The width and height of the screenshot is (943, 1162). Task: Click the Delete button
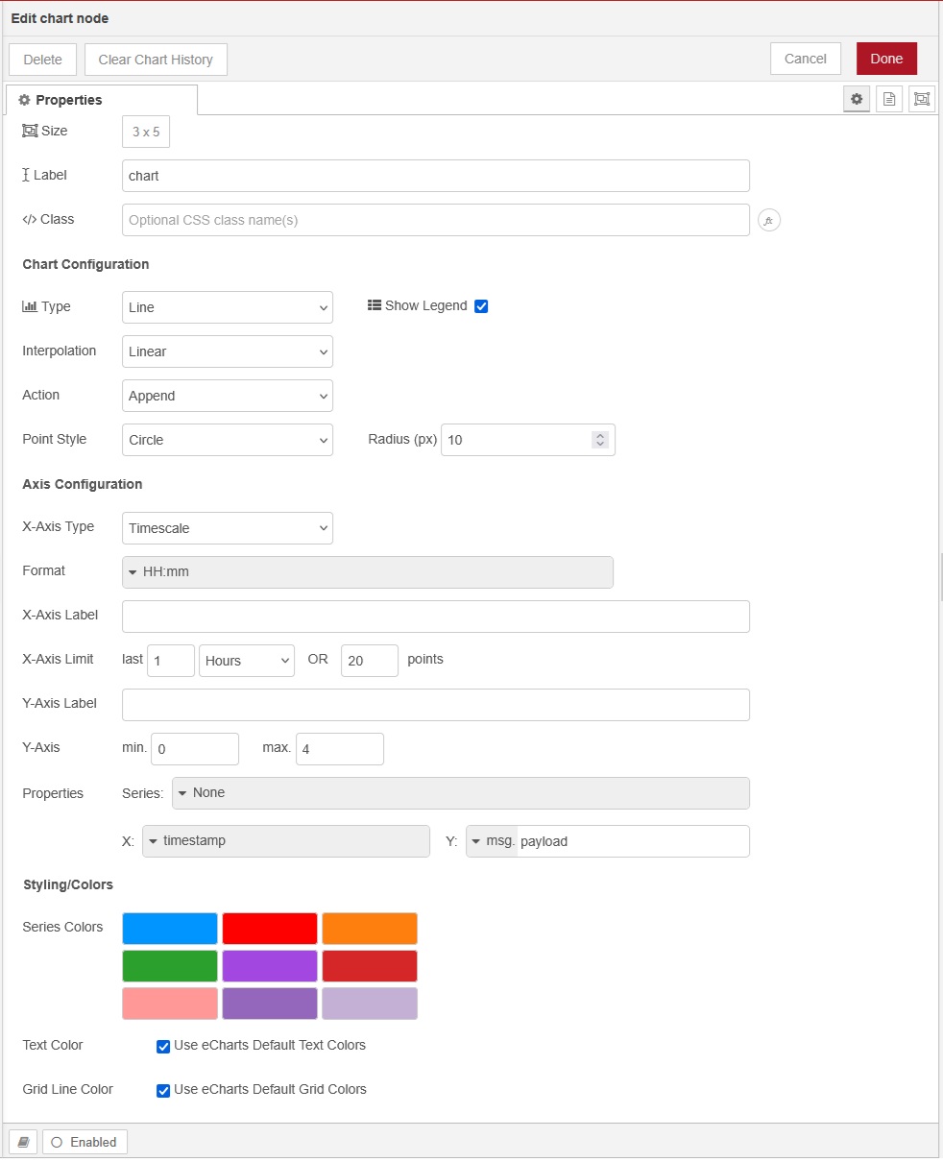click(42, 60)
